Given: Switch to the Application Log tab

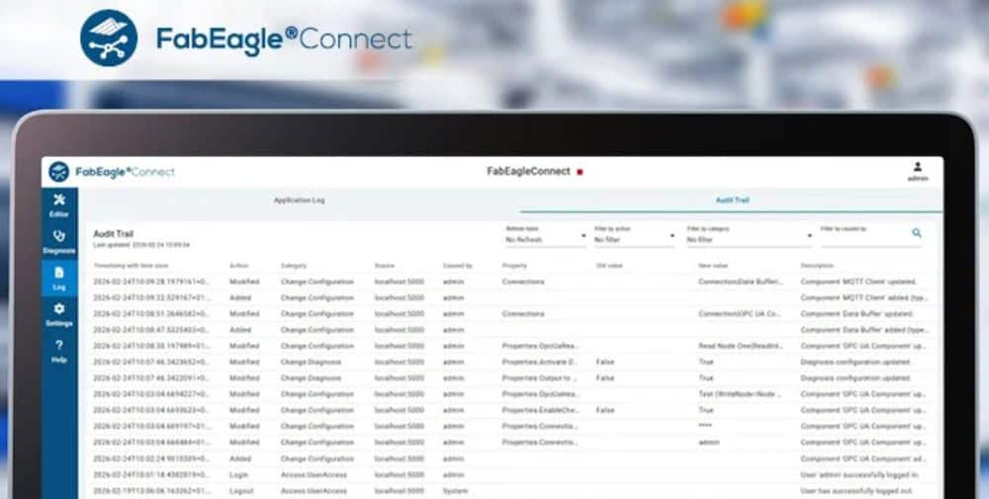Looking at the screenshot, I should (299, 201).
